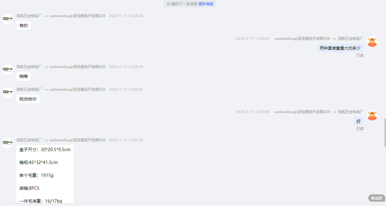
Task: Click supplier avatar beside the 我发给你 message
Action: 8,92
